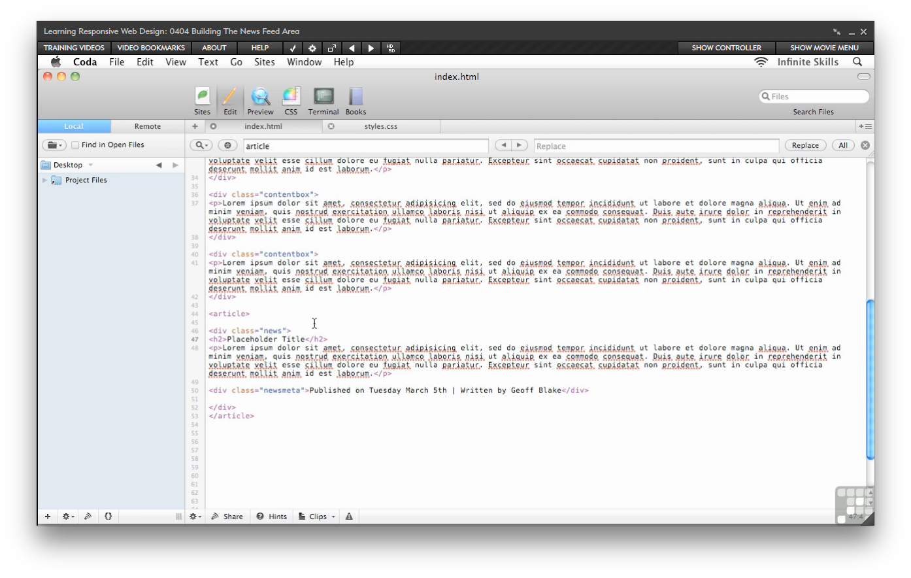Open the split view menu at tab bar end
The width and height of the screenshot is (911, 578).
(865, 126)
